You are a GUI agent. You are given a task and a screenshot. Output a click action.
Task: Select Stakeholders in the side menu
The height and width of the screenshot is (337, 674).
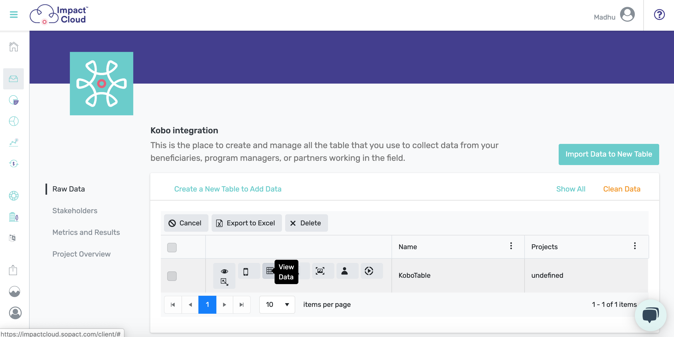pos(75,211)
